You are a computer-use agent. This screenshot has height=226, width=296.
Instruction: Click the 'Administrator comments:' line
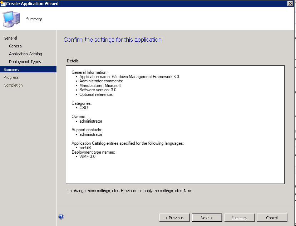click(x=101, y=81)
